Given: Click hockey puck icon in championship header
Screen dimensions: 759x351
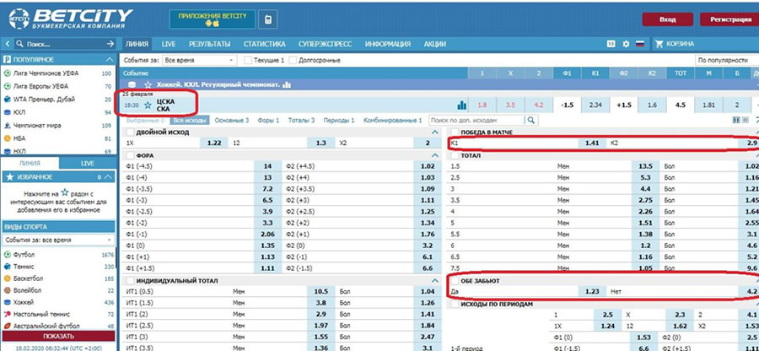Looking at the screenshot, I should 132,84.
